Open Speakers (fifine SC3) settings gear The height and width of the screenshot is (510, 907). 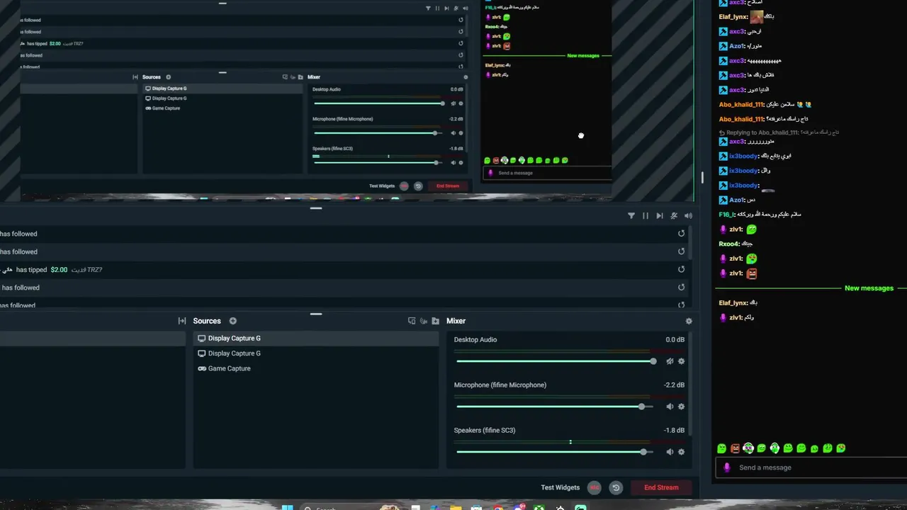point(681,452)
